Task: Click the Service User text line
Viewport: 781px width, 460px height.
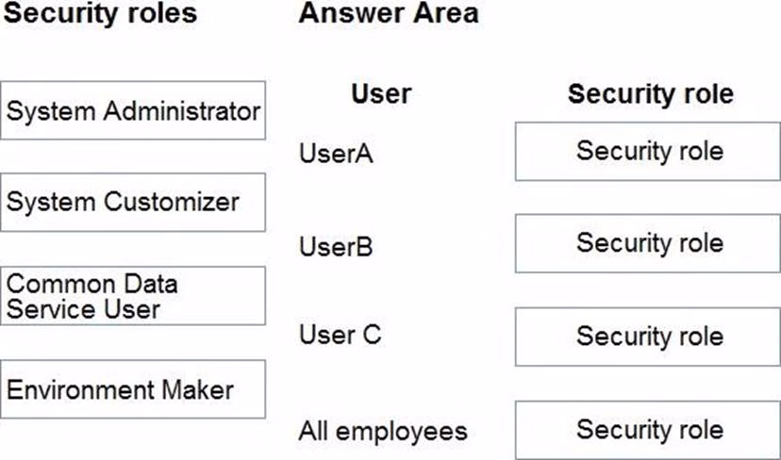Action: [83, 308]
